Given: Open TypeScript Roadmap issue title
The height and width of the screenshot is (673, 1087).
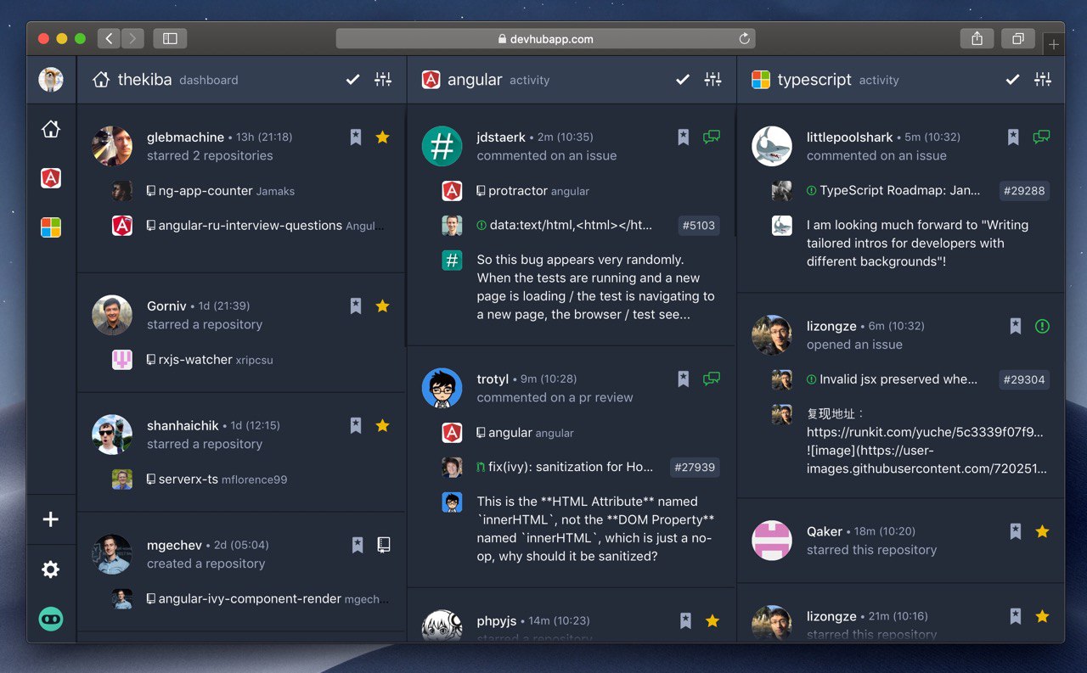Looking at the screenshot, I should pos(900,191).
